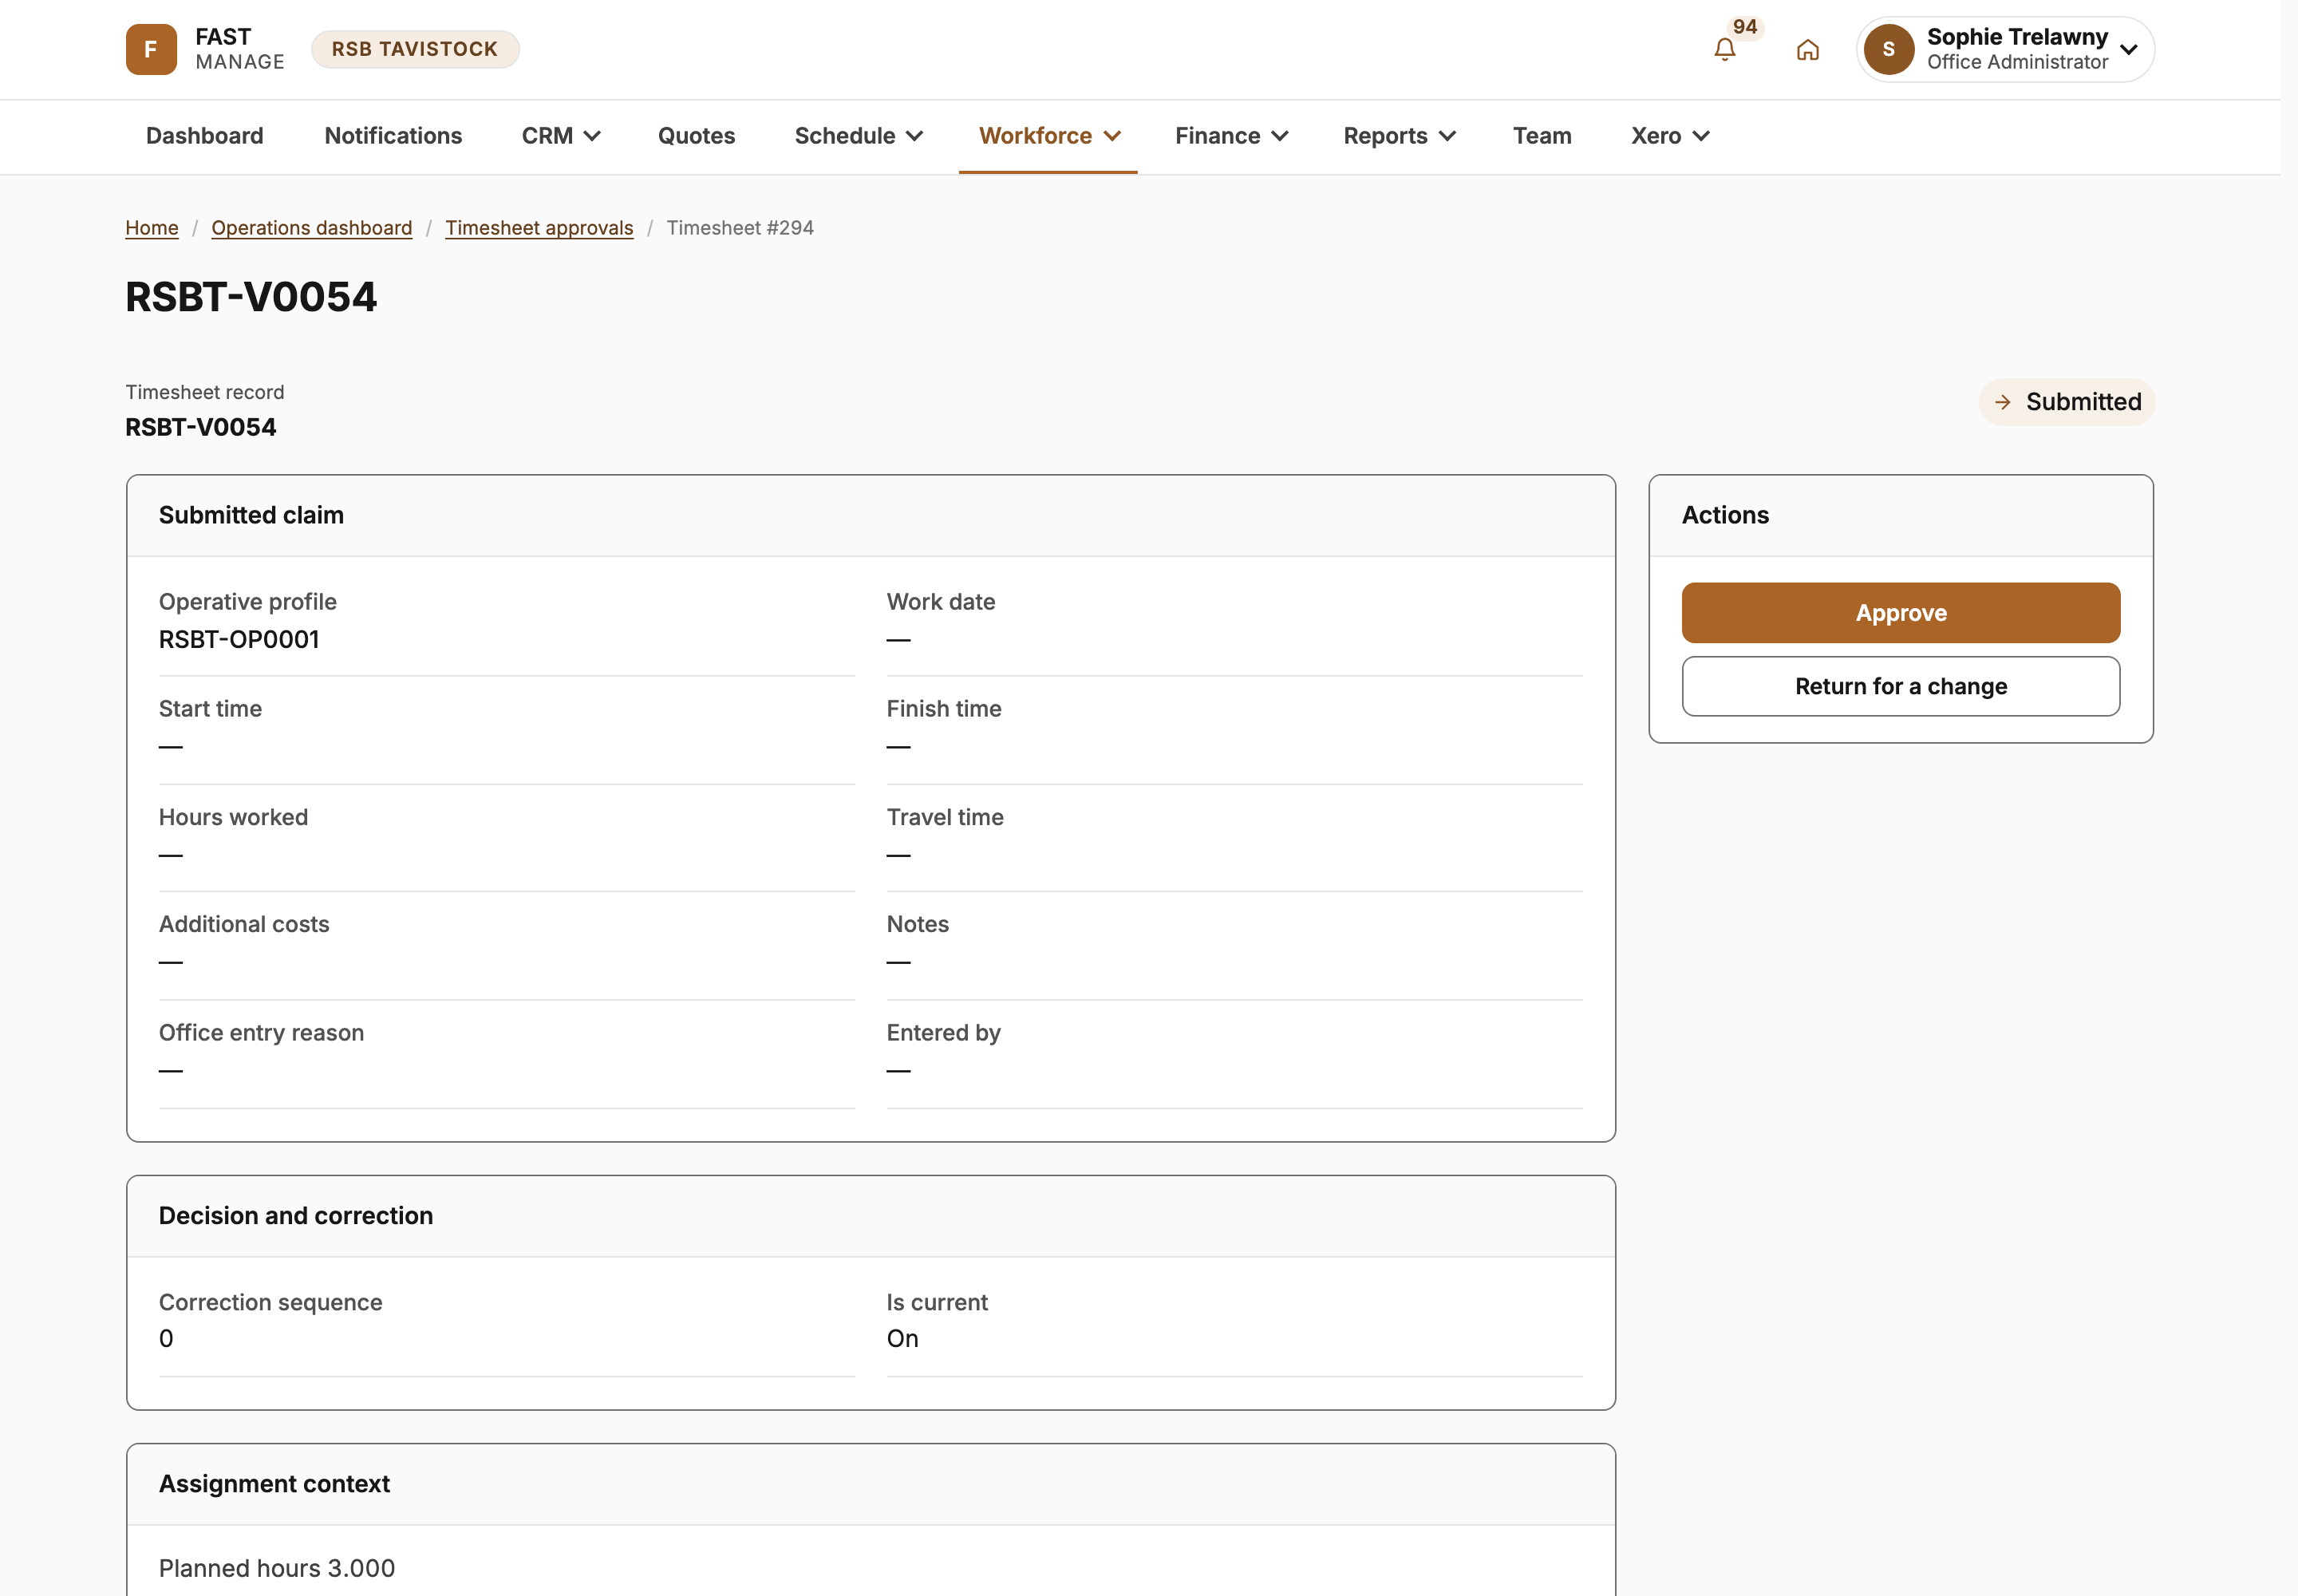Click the Is current On value
The width and height of the screenshot is (2298, 1596).
(x=902, y=1339)
